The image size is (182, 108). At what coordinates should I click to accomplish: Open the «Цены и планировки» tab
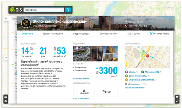click(x=53, y=34)
